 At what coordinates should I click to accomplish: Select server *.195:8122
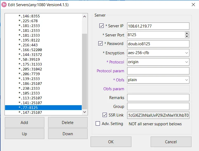pyautogui.click(x=43, y=40)
